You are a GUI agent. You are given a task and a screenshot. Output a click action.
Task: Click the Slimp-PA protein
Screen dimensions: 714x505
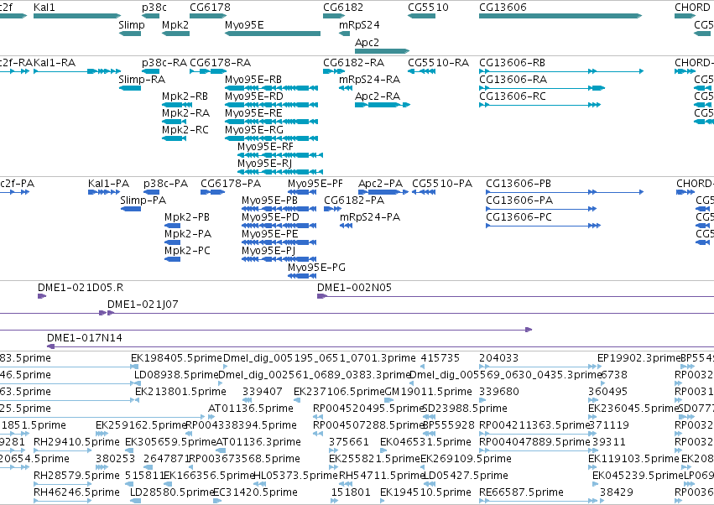click(131, 209)
